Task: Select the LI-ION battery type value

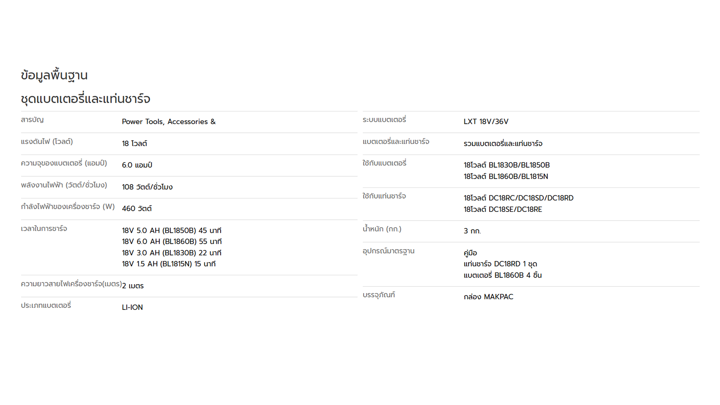Action: coord(132,307)
